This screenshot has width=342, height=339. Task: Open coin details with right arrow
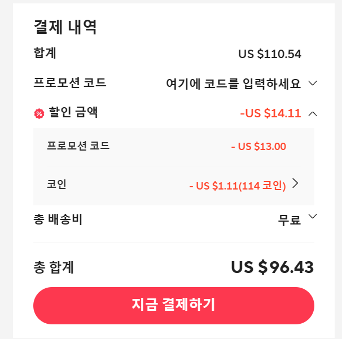(x=295, y=183)
